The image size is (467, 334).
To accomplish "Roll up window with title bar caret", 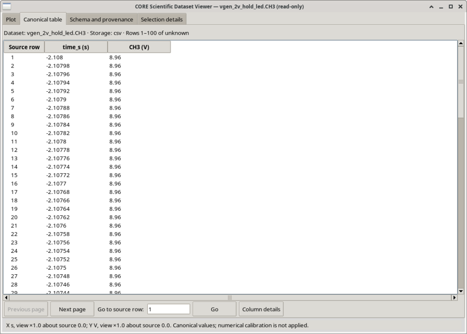I will coord(431,6).
